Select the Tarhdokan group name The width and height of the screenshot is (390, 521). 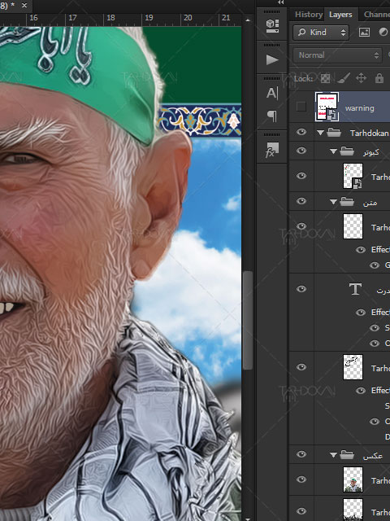pyautogui.click(x=369, y=134)
